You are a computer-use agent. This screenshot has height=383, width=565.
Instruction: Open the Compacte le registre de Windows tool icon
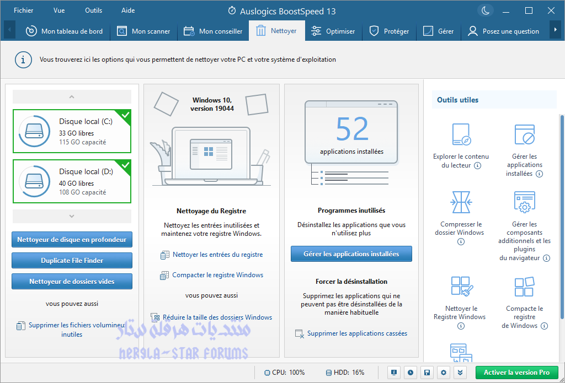pyautogui.click(x=524, y=287)
